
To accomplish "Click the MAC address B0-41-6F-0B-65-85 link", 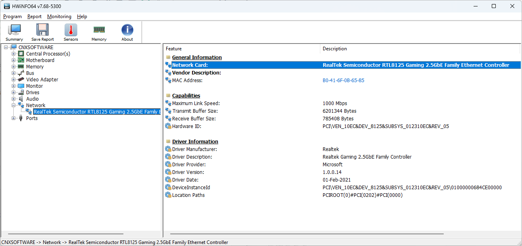I will point(343,81).
